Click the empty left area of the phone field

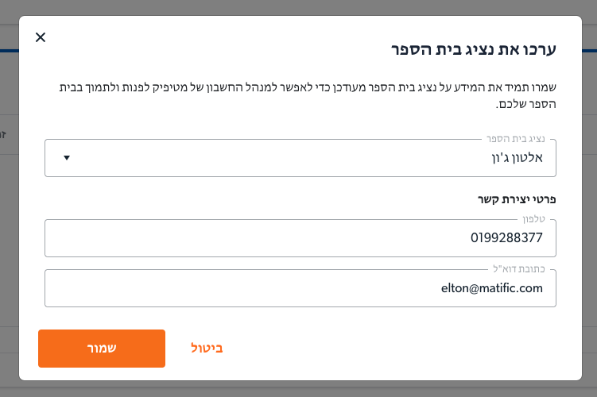coord(247,238)
